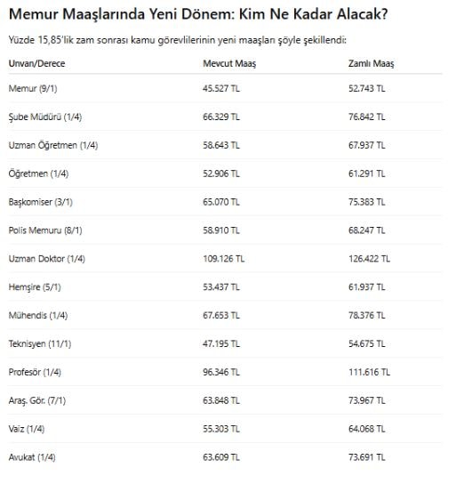Click the Zamlı Maaş column header
This screenshot has width=456, height=500.
[371, 63]
